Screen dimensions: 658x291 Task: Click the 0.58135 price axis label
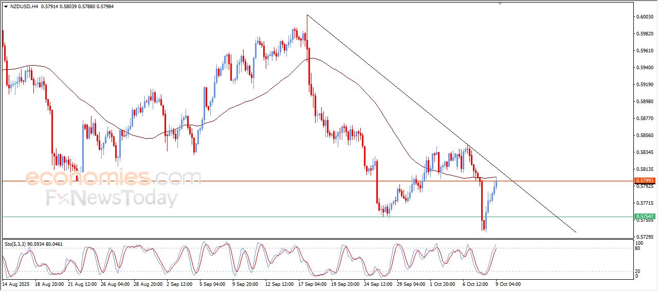point(644,169)
